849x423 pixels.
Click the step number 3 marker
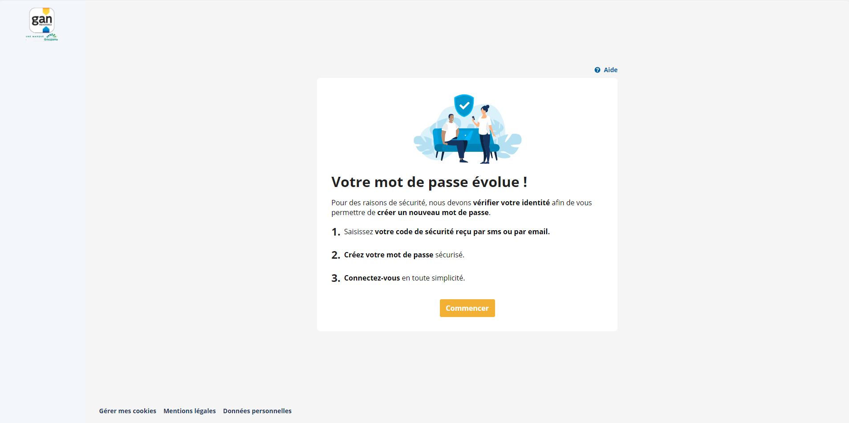coord(336,278)
